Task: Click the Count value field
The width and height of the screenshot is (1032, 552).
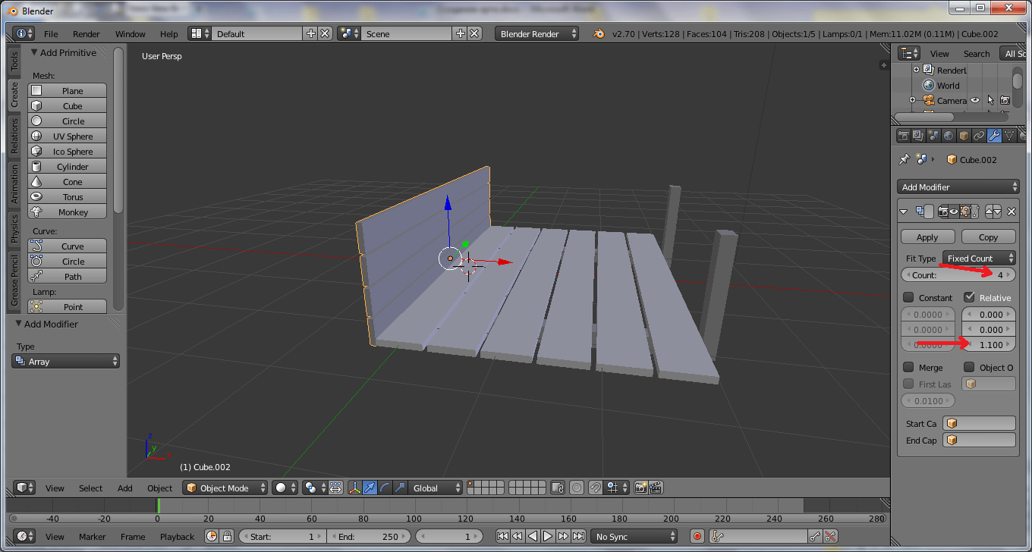Action: tap(958, 274)
